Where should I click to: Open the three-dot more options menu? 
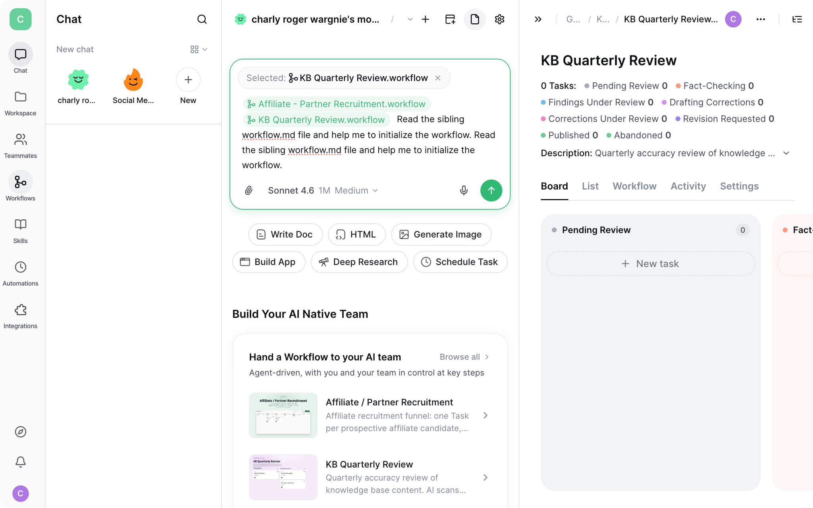tap(760, 19)
